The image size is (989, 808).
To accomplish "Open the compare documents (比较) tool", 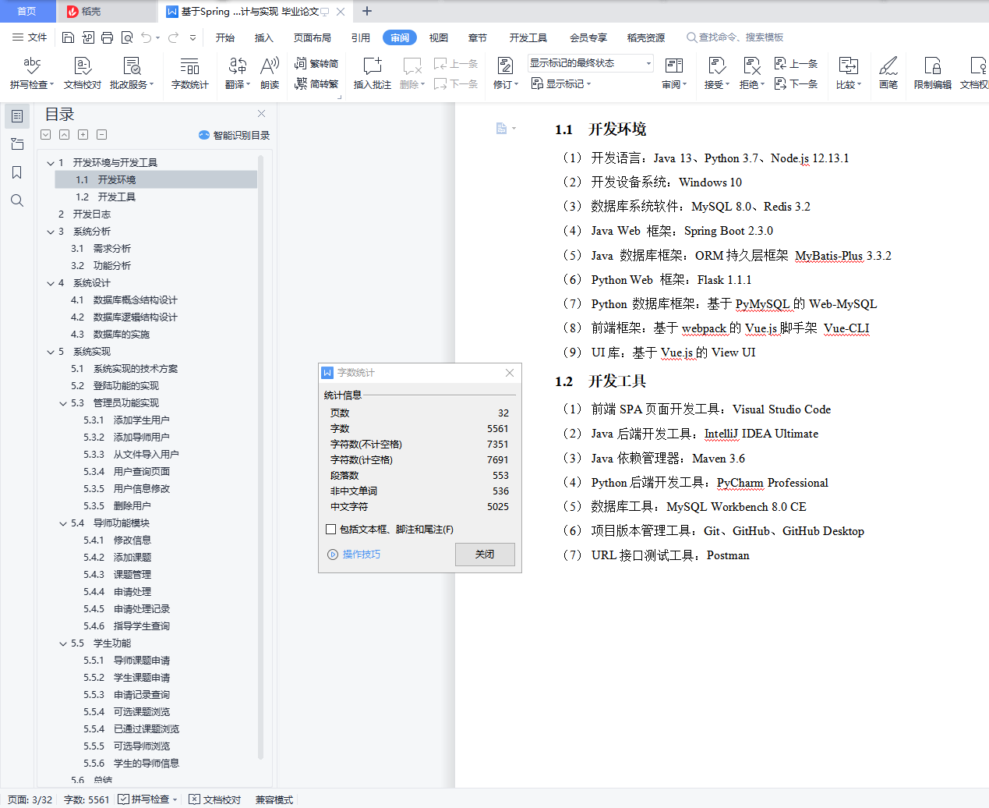I will [849, 73].
